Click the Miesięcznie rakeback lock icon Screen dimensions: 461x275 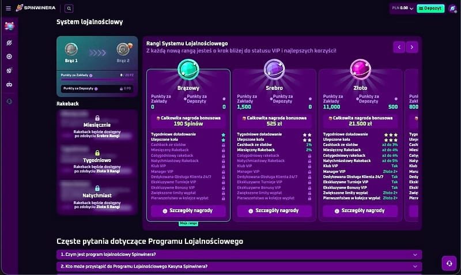click(x=97, y=118)
